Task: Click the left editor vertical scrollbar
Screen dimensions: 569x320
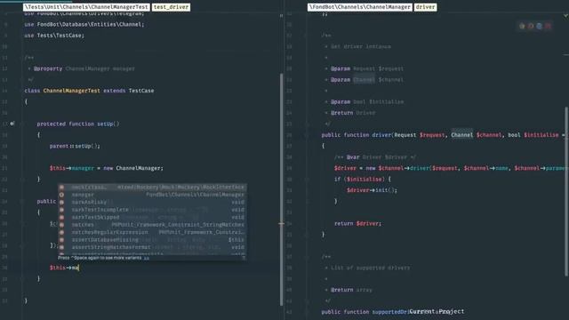Action: point(281,188)
